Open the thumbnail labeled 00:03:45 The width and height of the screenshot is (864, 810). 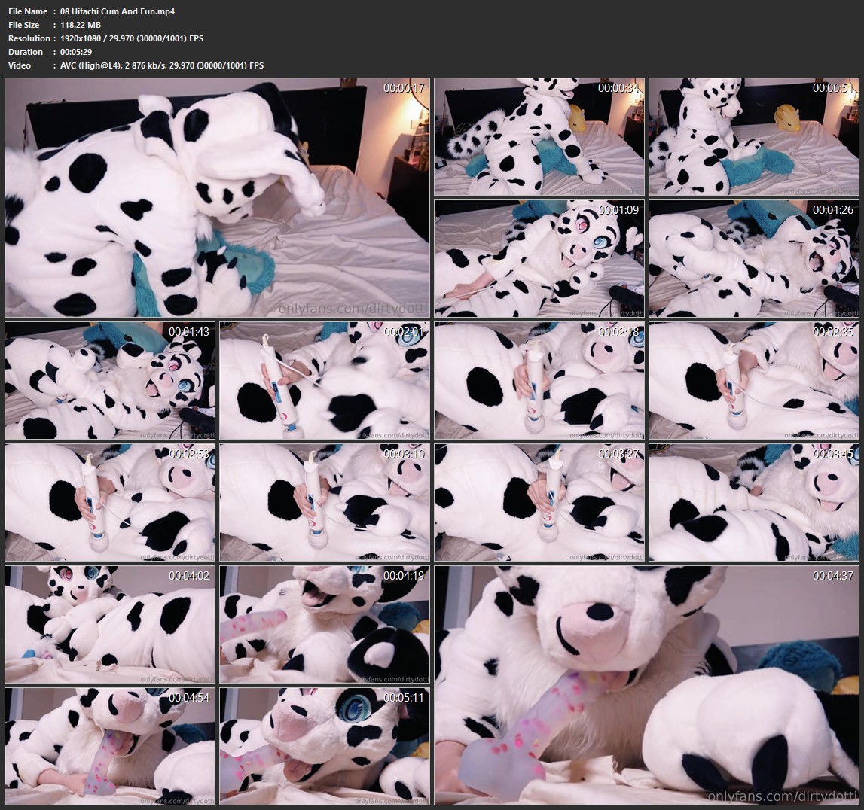[754, 503]
